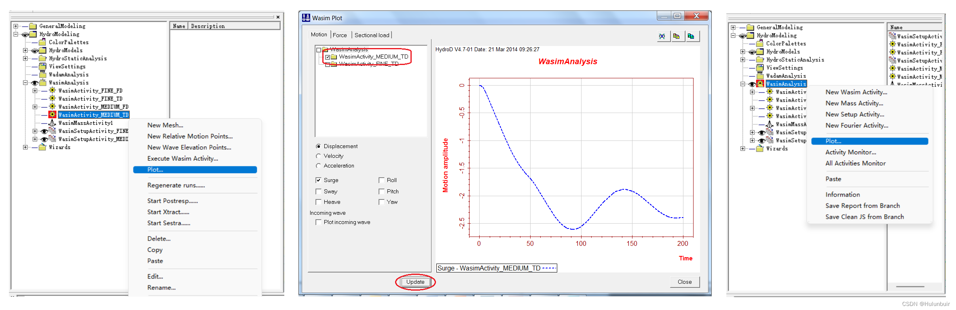Toggle the eye next to WasimSetupActivity_MEDI

[44, 139]
